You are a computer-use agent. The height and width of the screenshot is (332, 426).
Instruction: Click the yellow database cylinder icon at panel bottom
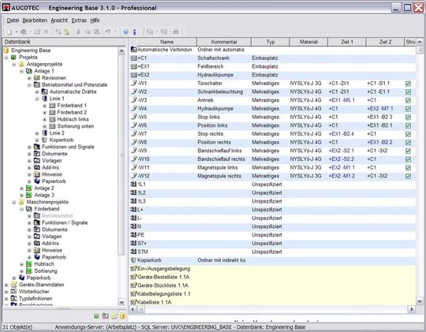[122, 316]
